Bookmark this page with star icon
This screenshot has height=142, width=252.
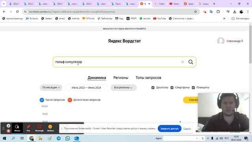(x=195, y=11)
